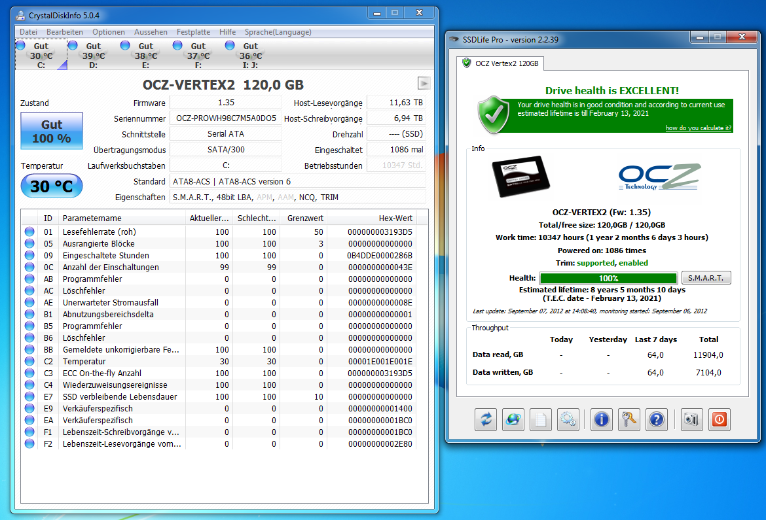Click the CrystalDiskInfo title bar app icon
The height and width of the screenshot is (520, 766).
20,16
